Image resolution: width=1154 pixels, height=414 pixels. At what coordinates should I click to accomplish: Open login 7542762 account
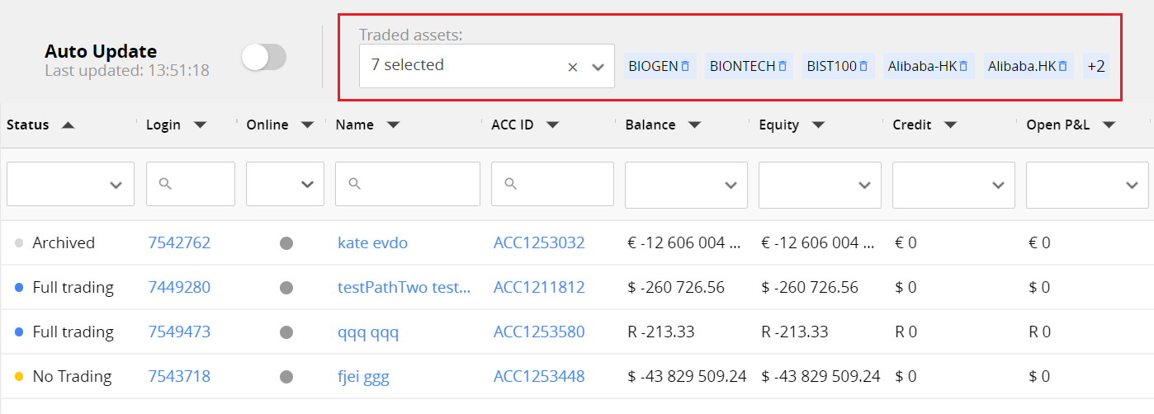tap(179, 242)
